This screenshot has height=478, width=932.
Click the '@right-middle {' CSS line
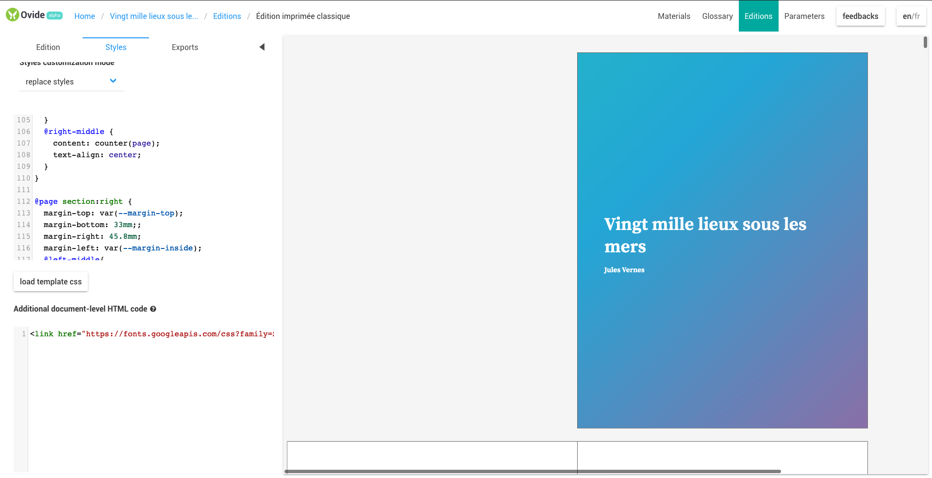(x=79, y=132)
